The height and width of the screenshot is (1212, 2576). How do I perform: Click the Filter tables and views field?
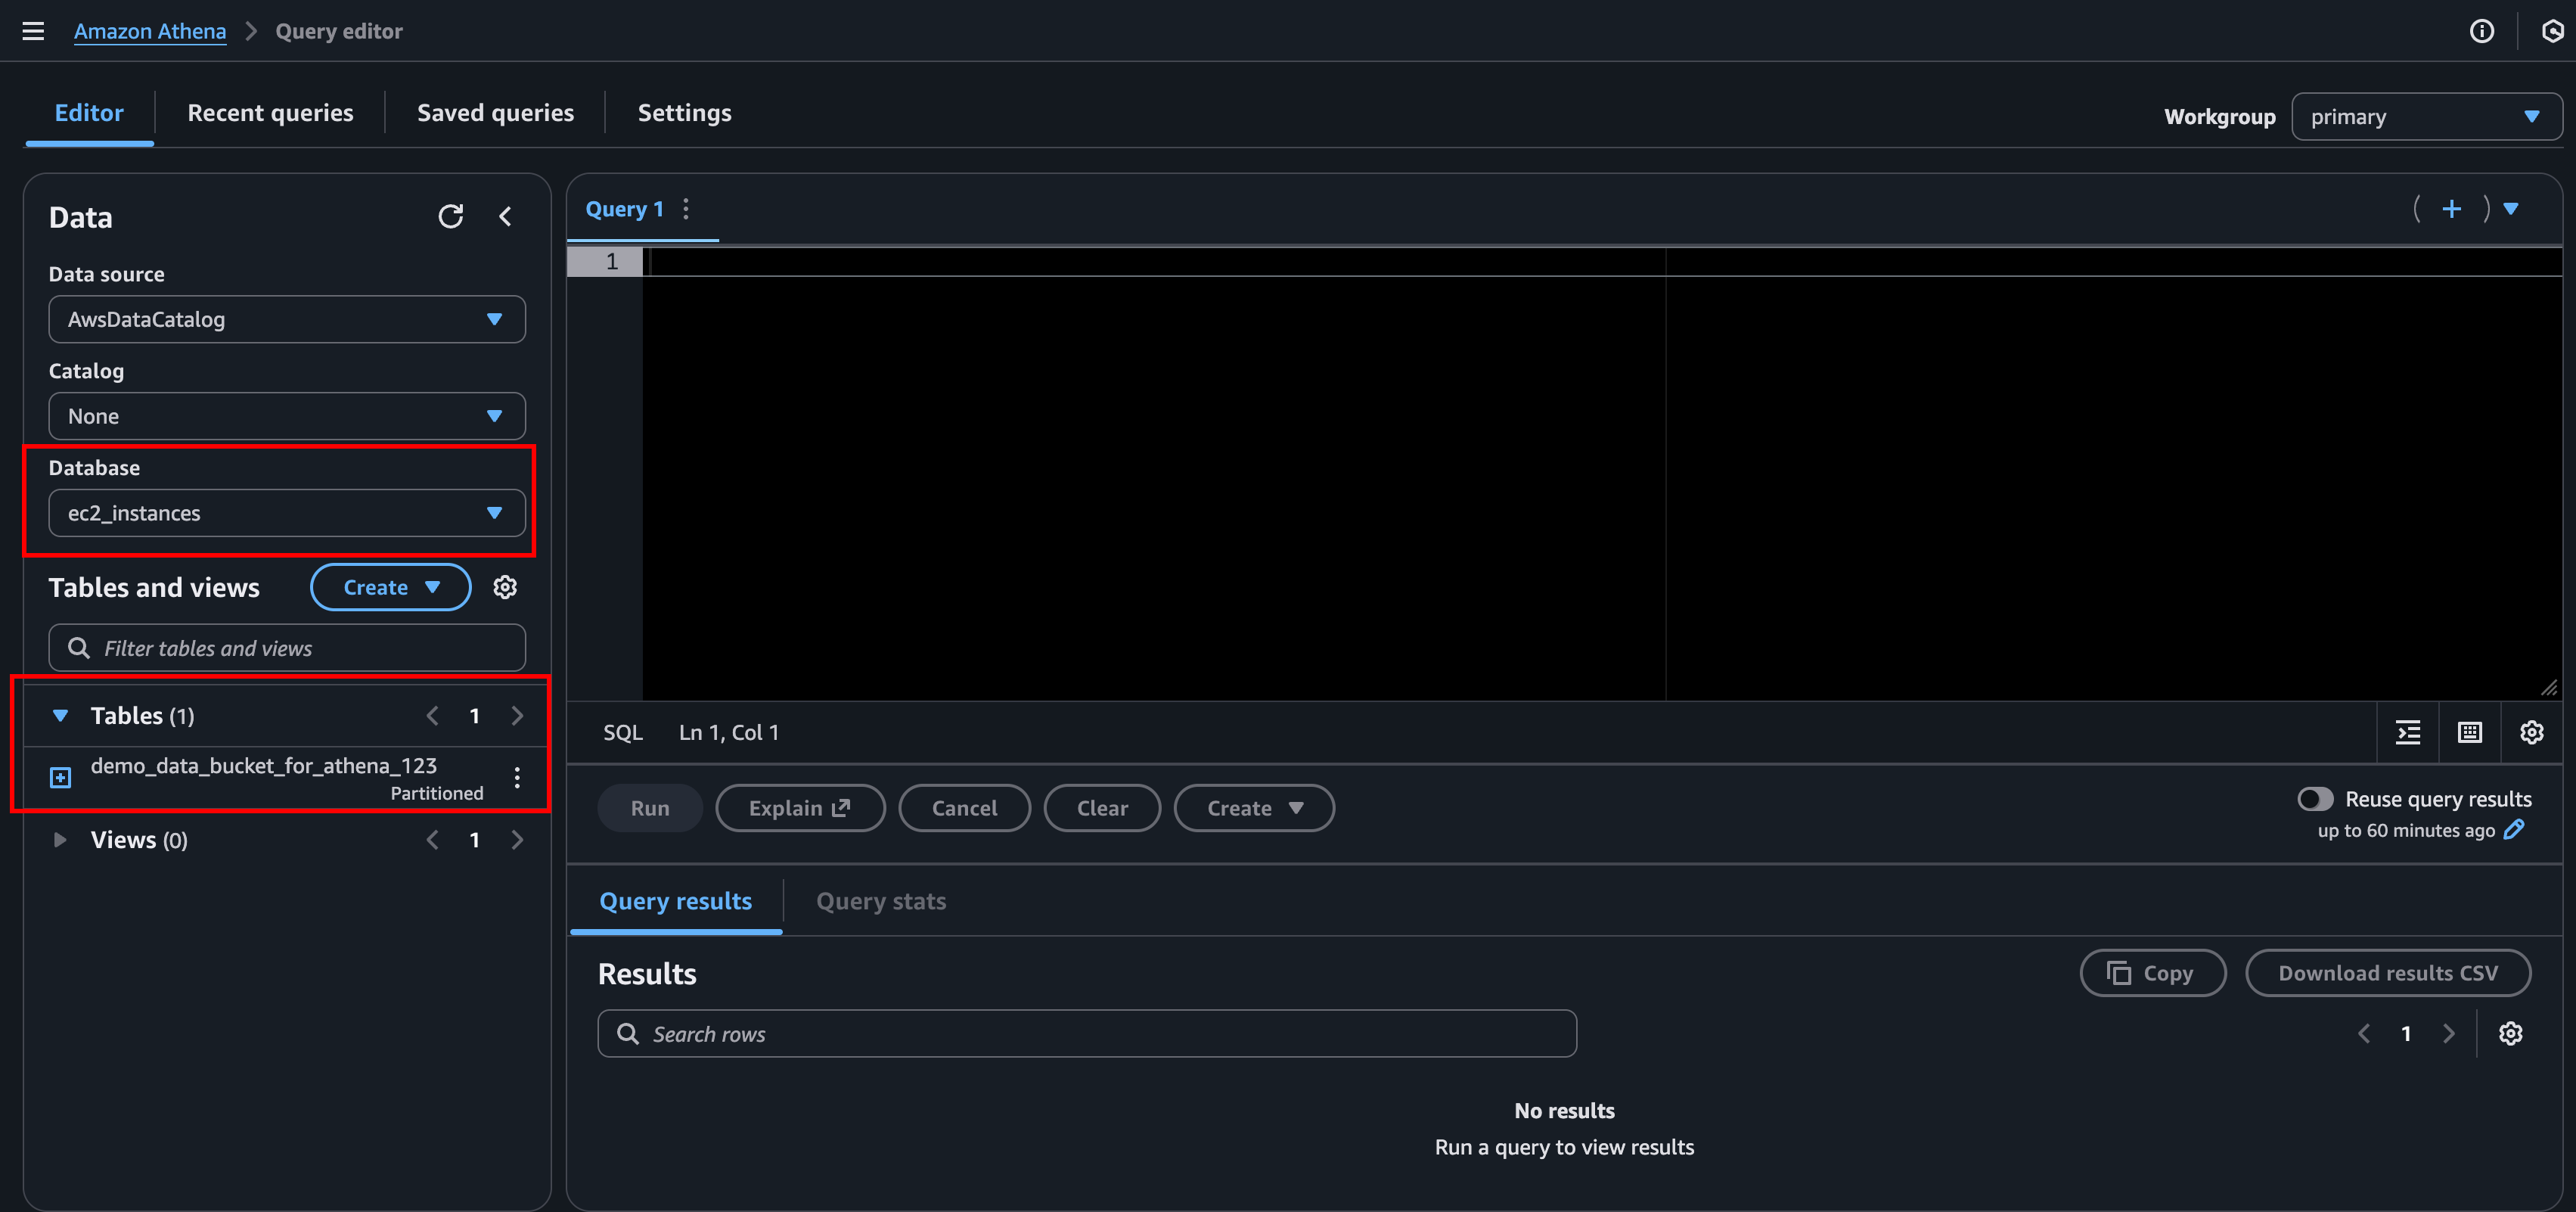300,649
